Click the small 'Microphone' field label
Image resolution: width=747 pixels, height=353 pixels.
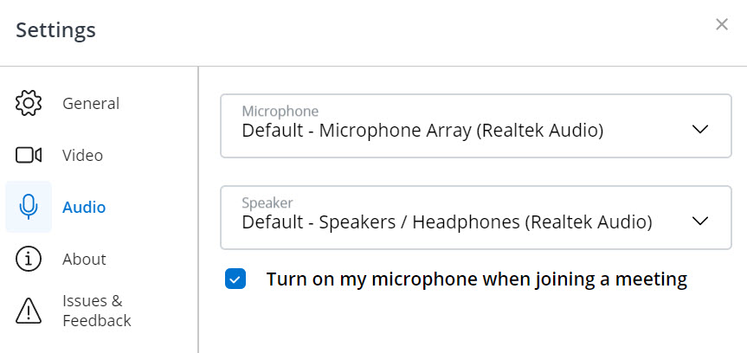pyautogui.click(x=280, y=111)
